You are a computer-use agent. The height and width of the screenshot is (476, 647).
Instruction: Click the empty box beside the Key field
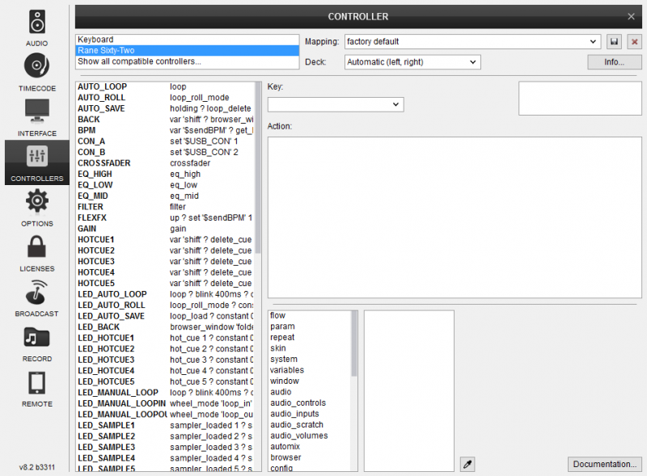tap(580, 98)
